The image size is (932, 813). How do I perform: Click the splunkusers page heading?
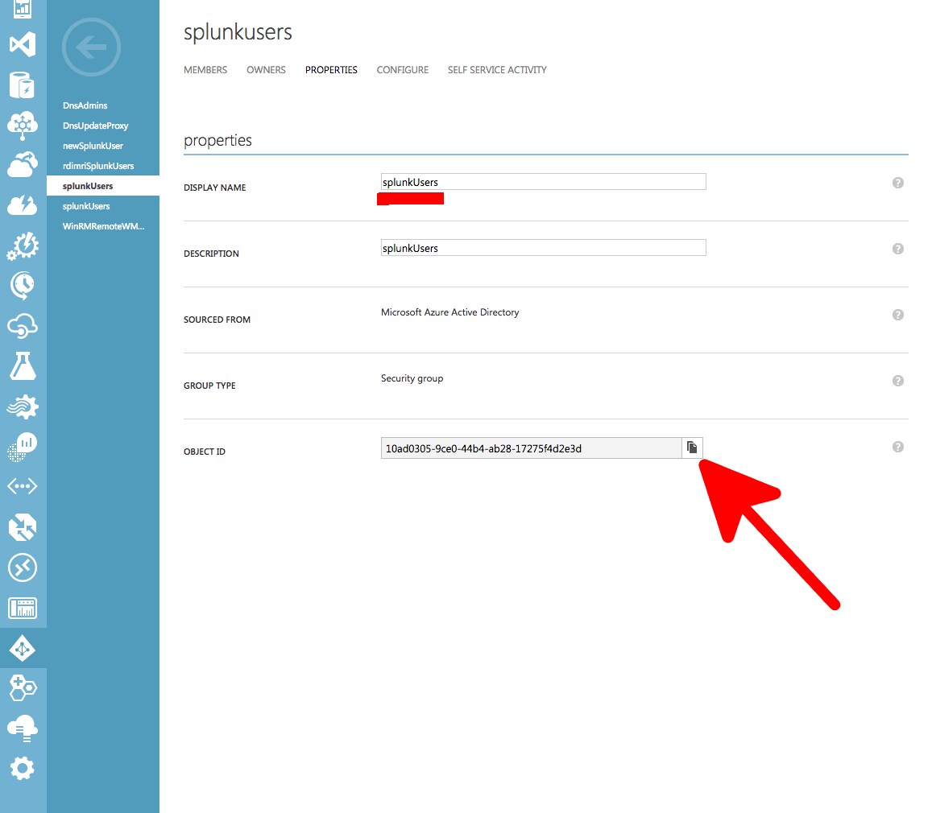(x=238, y=32)
